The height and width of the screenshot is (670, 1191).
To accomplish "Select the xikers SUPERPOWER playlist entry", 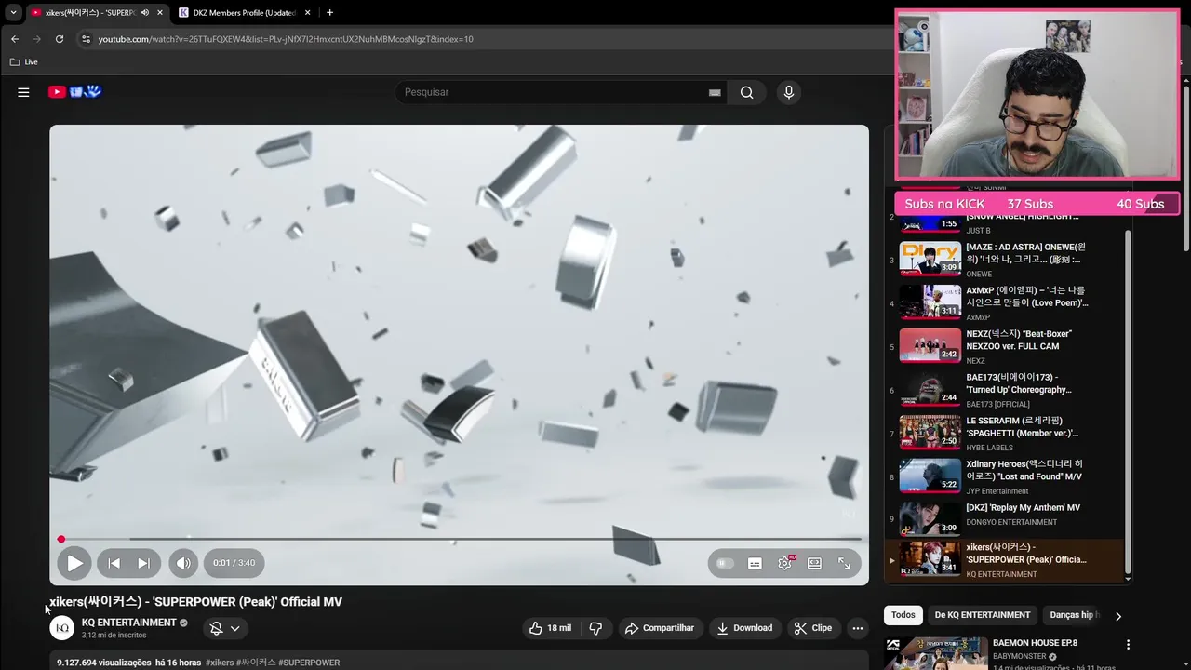I will point(1005,560).
